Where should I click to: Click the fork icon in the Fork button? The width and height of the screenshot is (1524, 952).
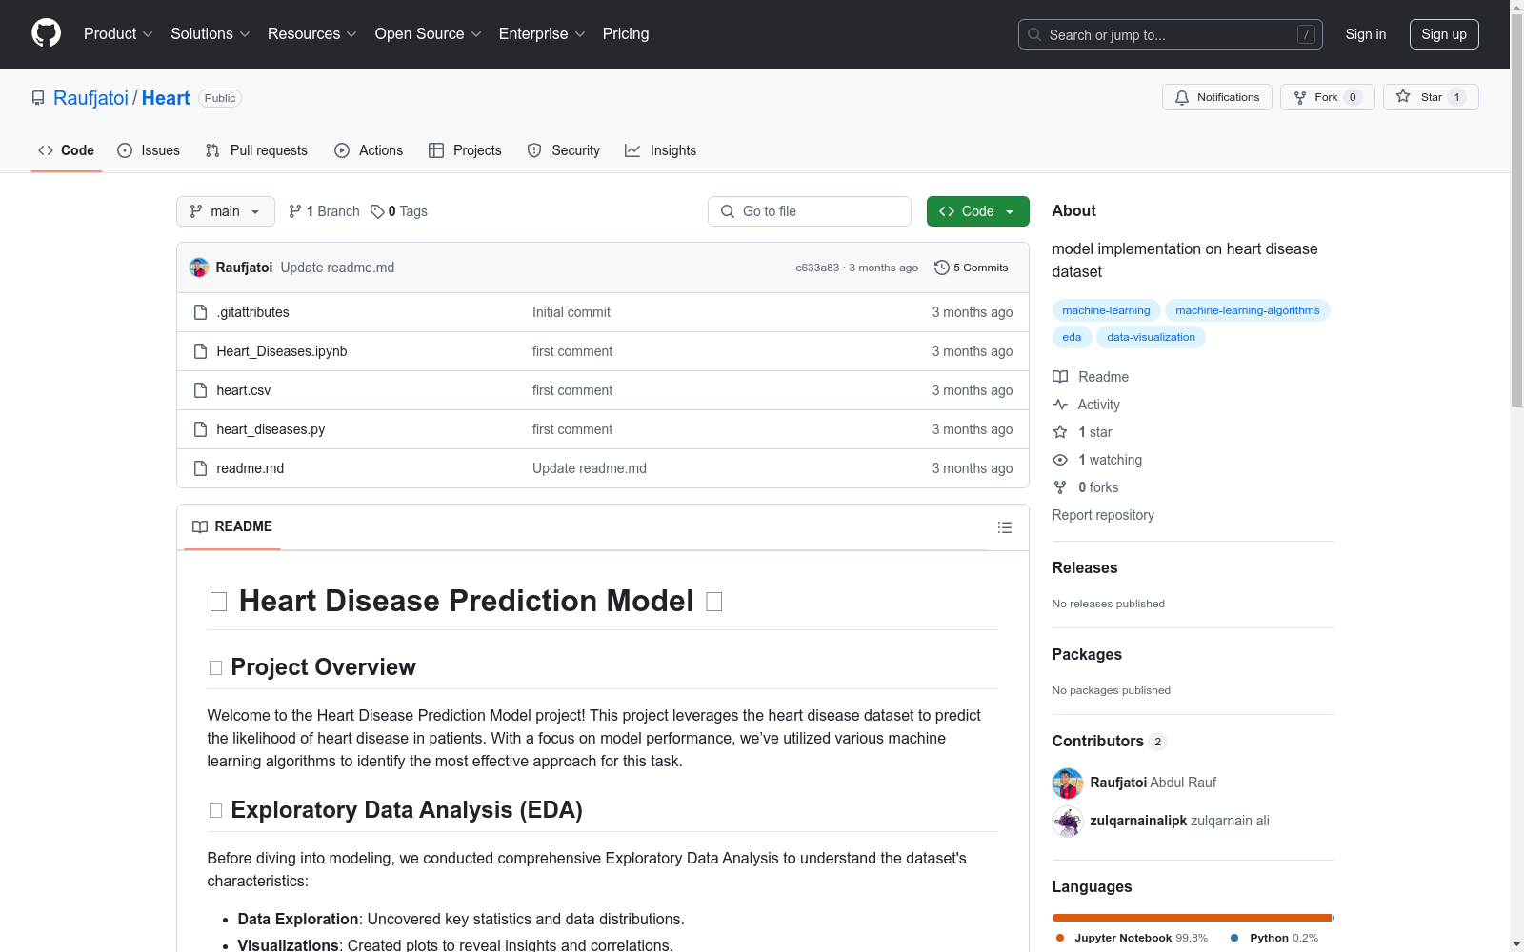(1300, 97)
